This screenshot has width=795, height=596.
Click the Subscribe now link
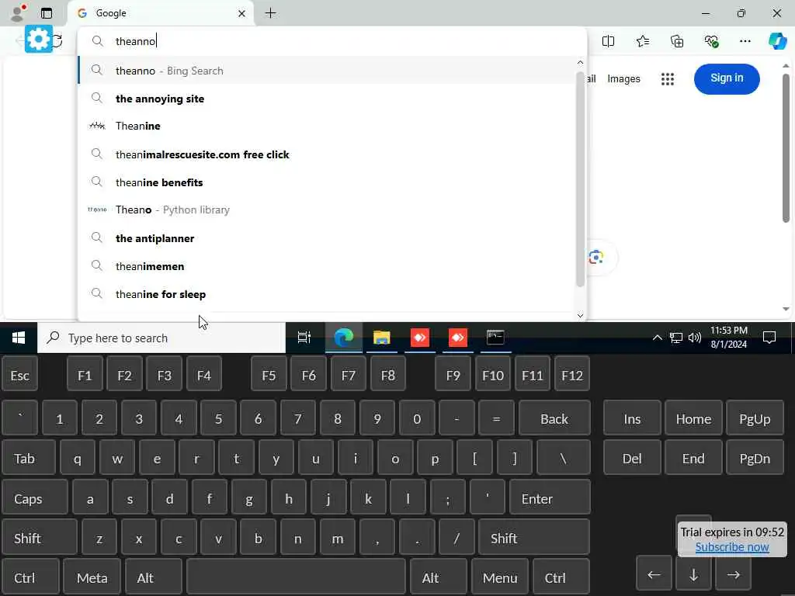pyautogui.click(x=732, y=547)
